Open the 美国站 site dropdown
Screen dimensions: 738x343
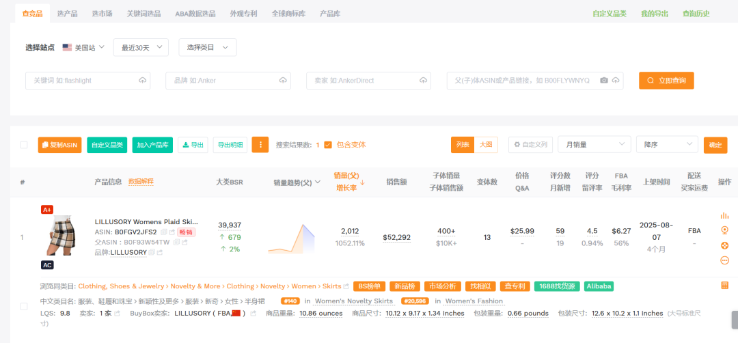point(83,48)
